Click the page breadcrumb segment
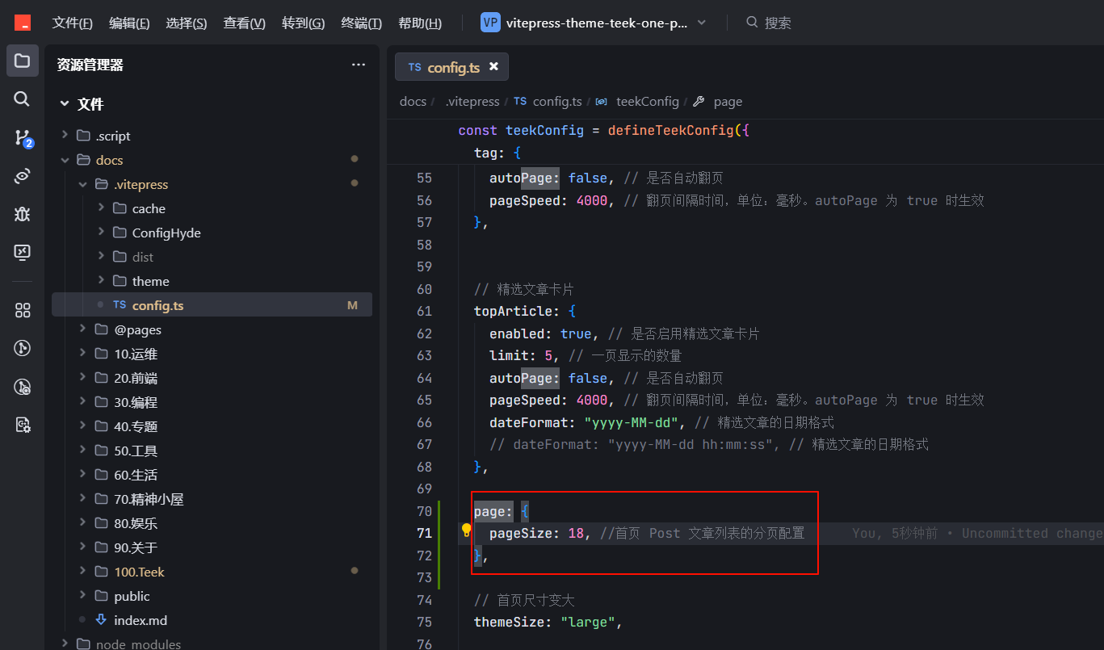The width and height of the screenshot is (1104, 650). 728,102
